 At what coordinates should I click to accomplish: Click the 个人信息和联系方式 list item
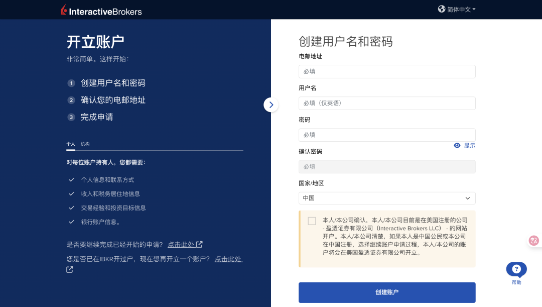101,180
